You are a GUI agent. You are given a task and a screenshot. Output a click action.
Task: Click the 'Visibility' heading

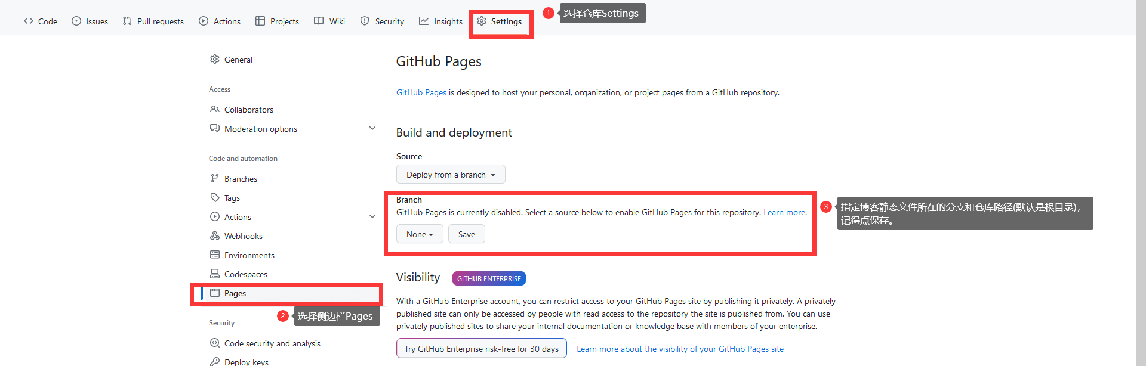point(418,278)
